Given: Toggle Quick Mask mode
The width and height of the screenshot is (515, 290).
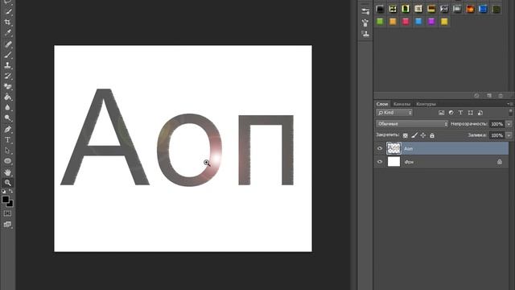Looking at the screenshot, I should point(7,213).
